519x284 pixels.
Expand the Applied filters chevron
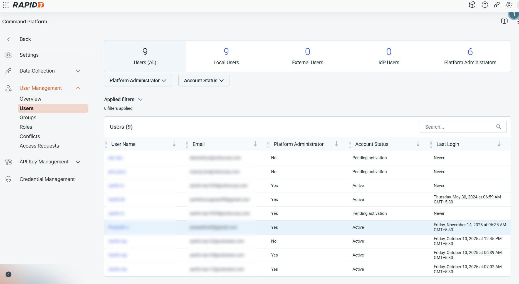pos(140,99)
